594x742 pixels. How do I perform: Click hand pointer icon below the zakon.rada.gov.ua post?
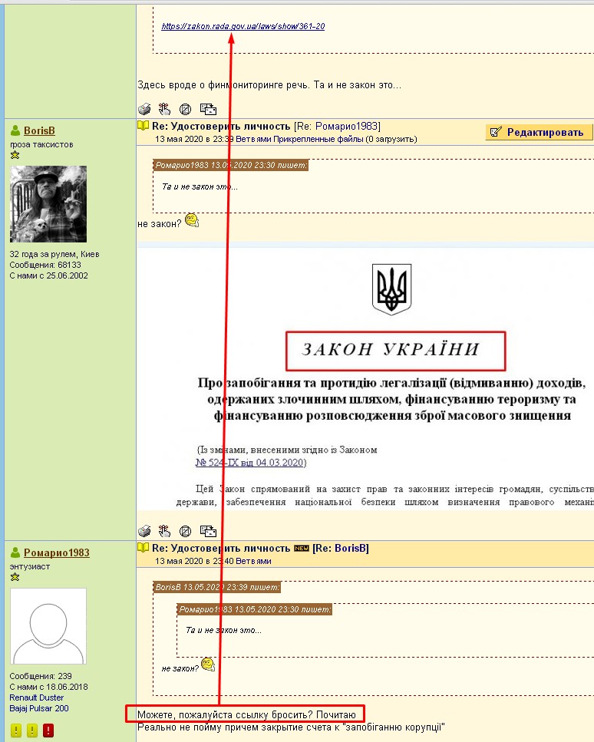(164, 109)
